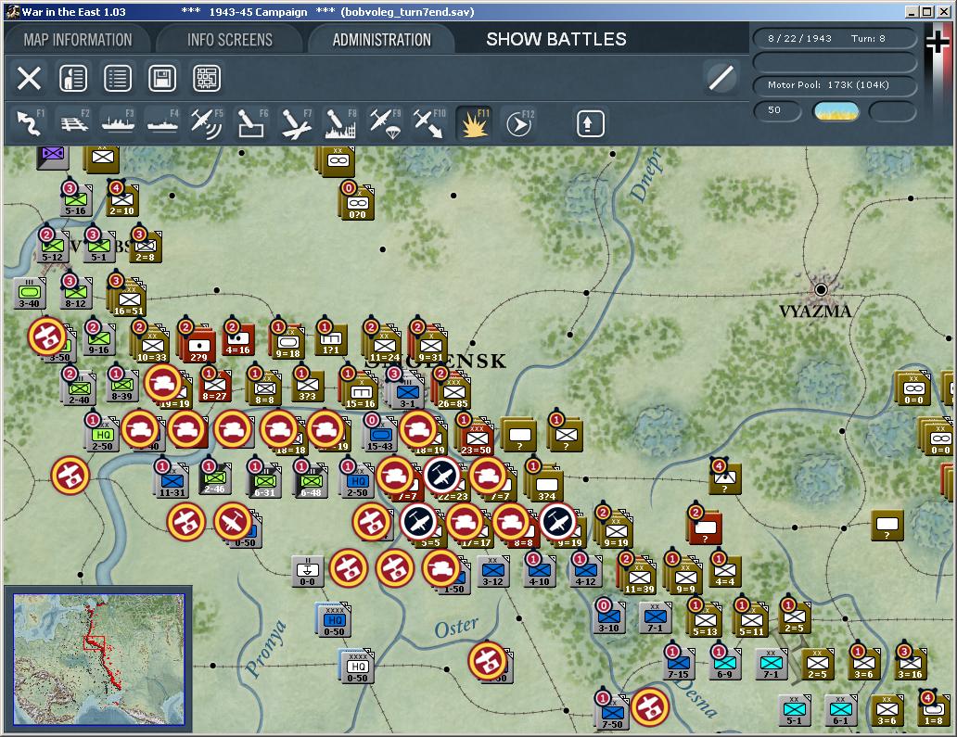Select the German unit labeled 7-15
The width and height of the screenshot is (957, 737).
(678, 665)
